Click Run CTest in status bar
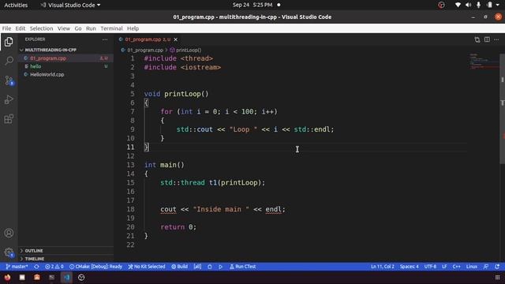The height and width of the screenshot is (284, 505). tap(242, 267)
